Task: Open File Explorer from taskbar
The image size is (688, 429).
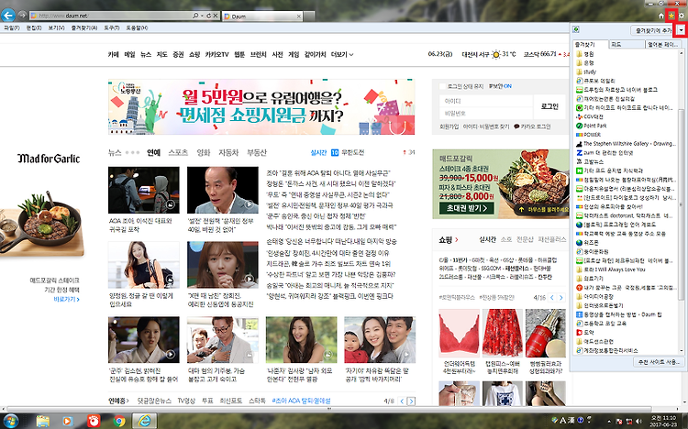Action: pyautogui.click(x=42, y=421)
